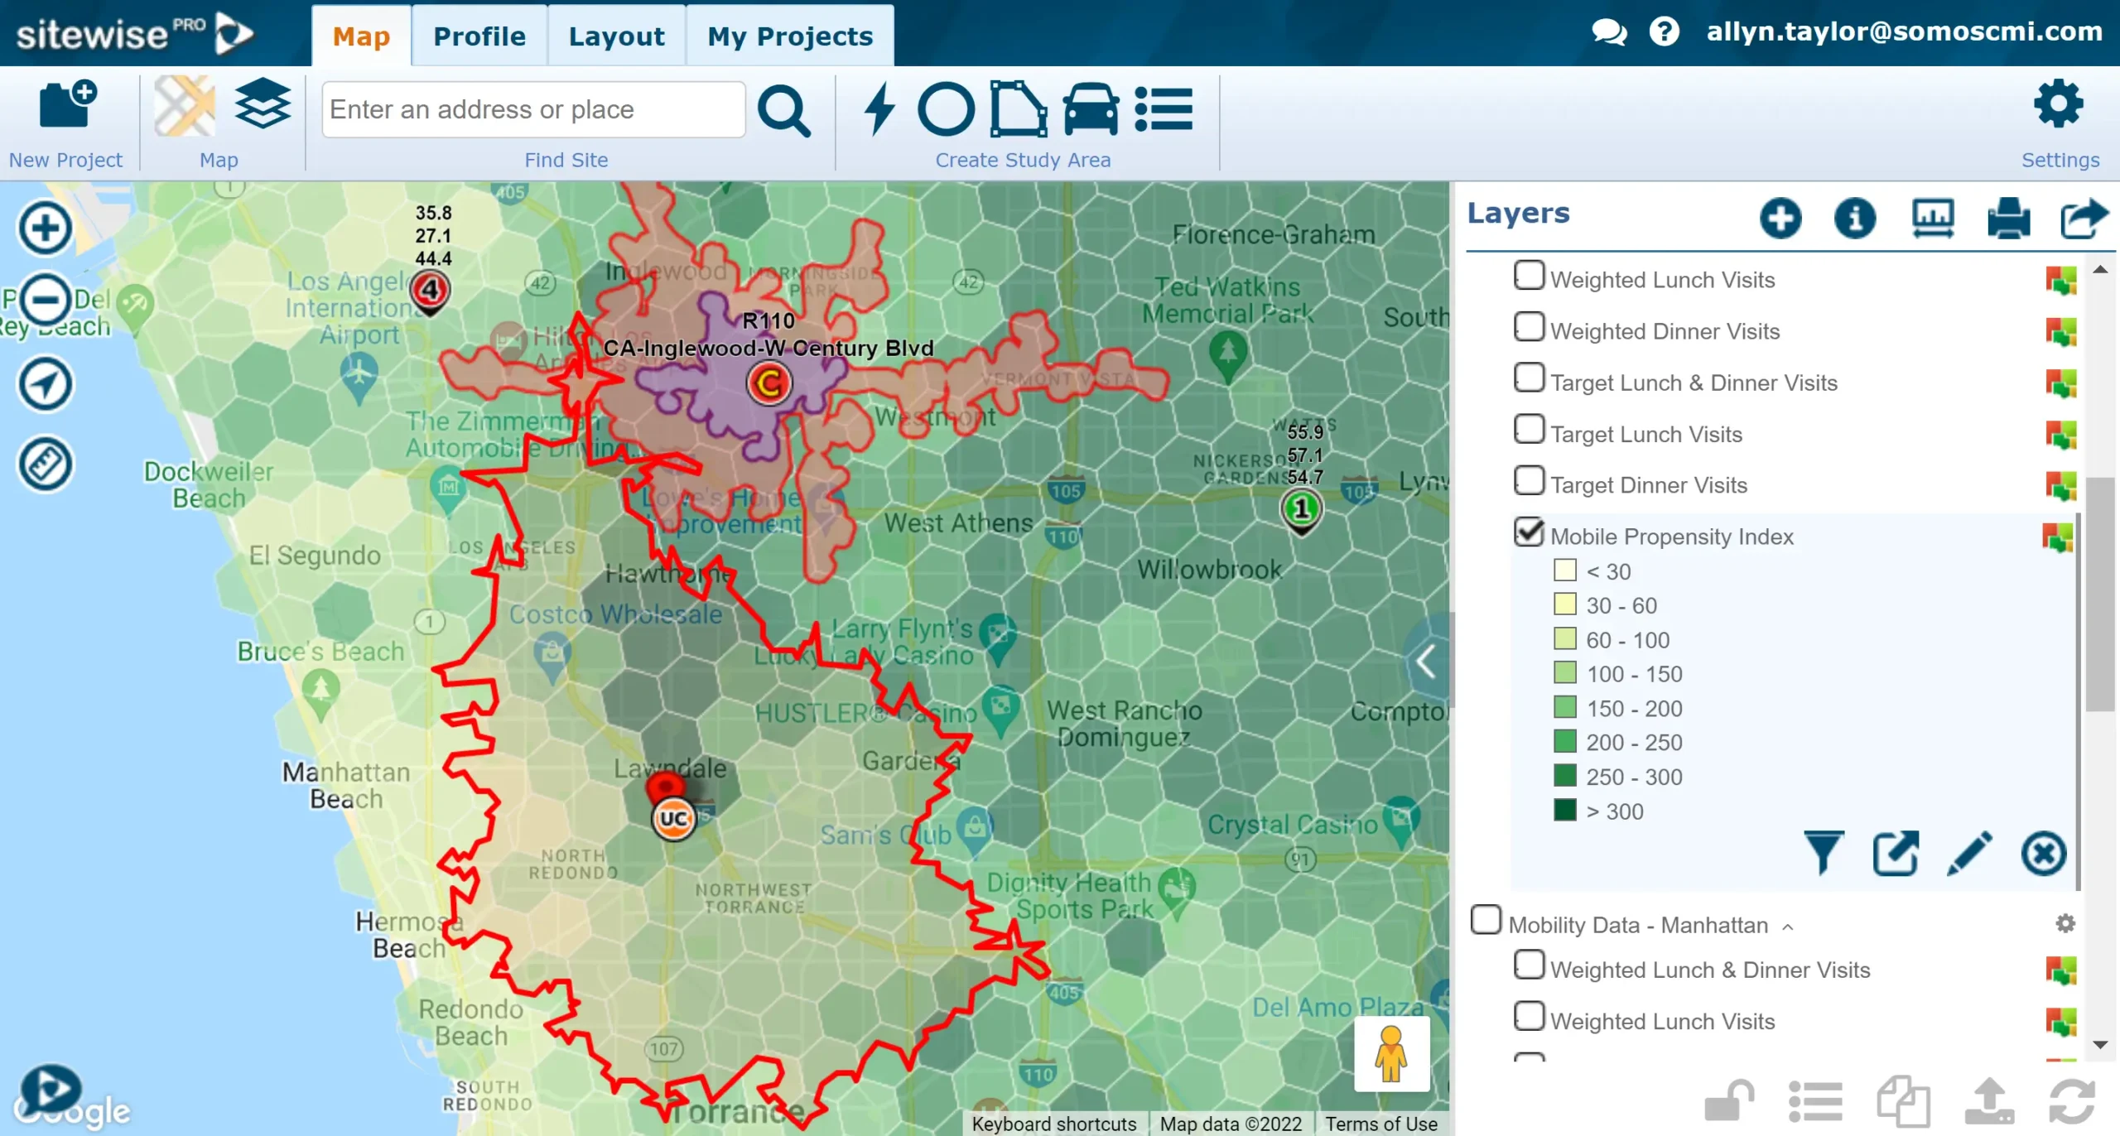The width and height of the screenshot is (2120, 1136).
Task: Open the layers info icon
Action: [1854, 218]
